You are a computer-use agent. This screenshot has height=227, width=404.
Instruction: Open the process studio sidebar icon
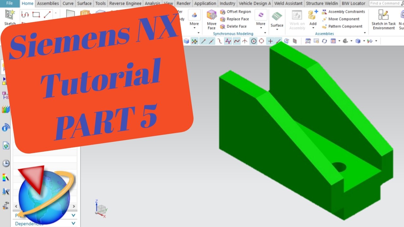[x=6, y=192]
